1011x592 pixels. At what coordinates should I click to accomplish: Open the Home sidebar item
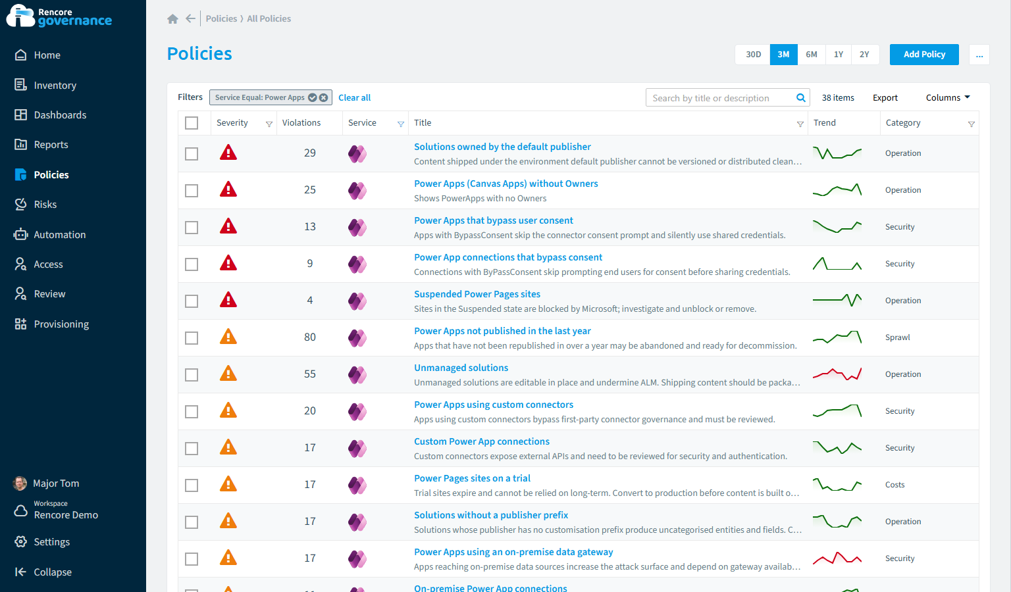click(47, 55)
